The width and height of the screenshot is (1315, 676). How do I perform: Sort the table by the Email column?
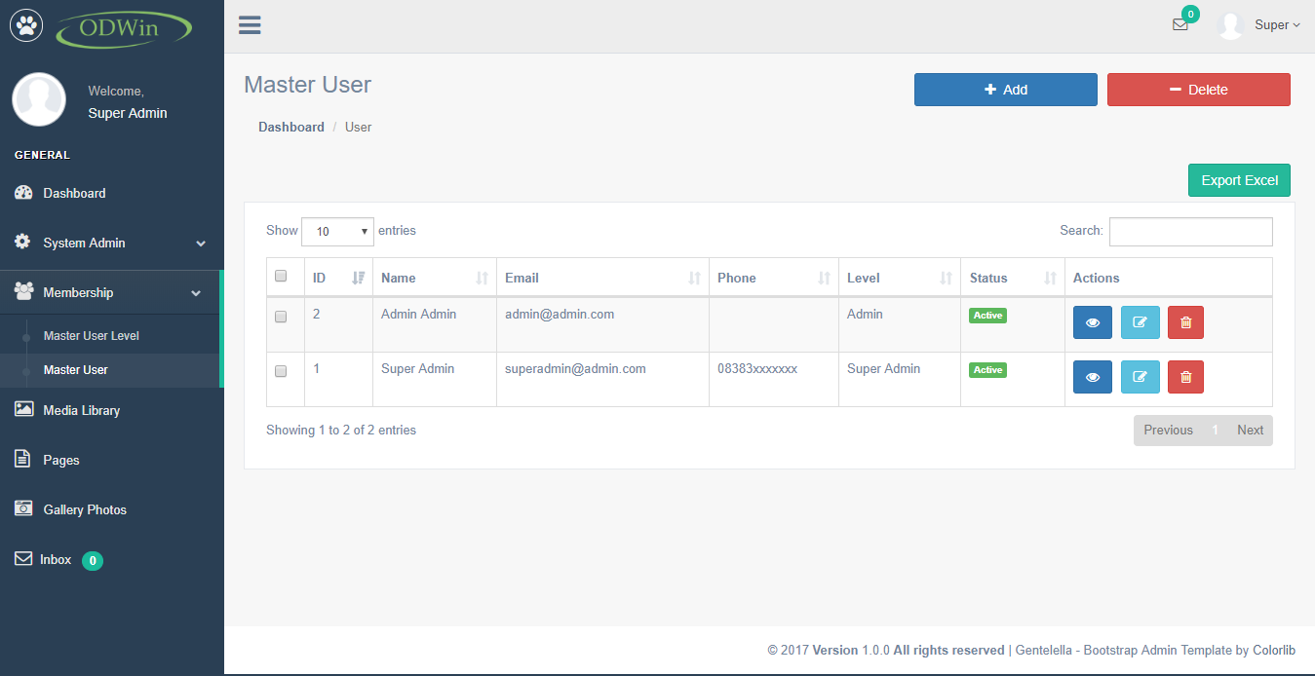pos(602,278)
